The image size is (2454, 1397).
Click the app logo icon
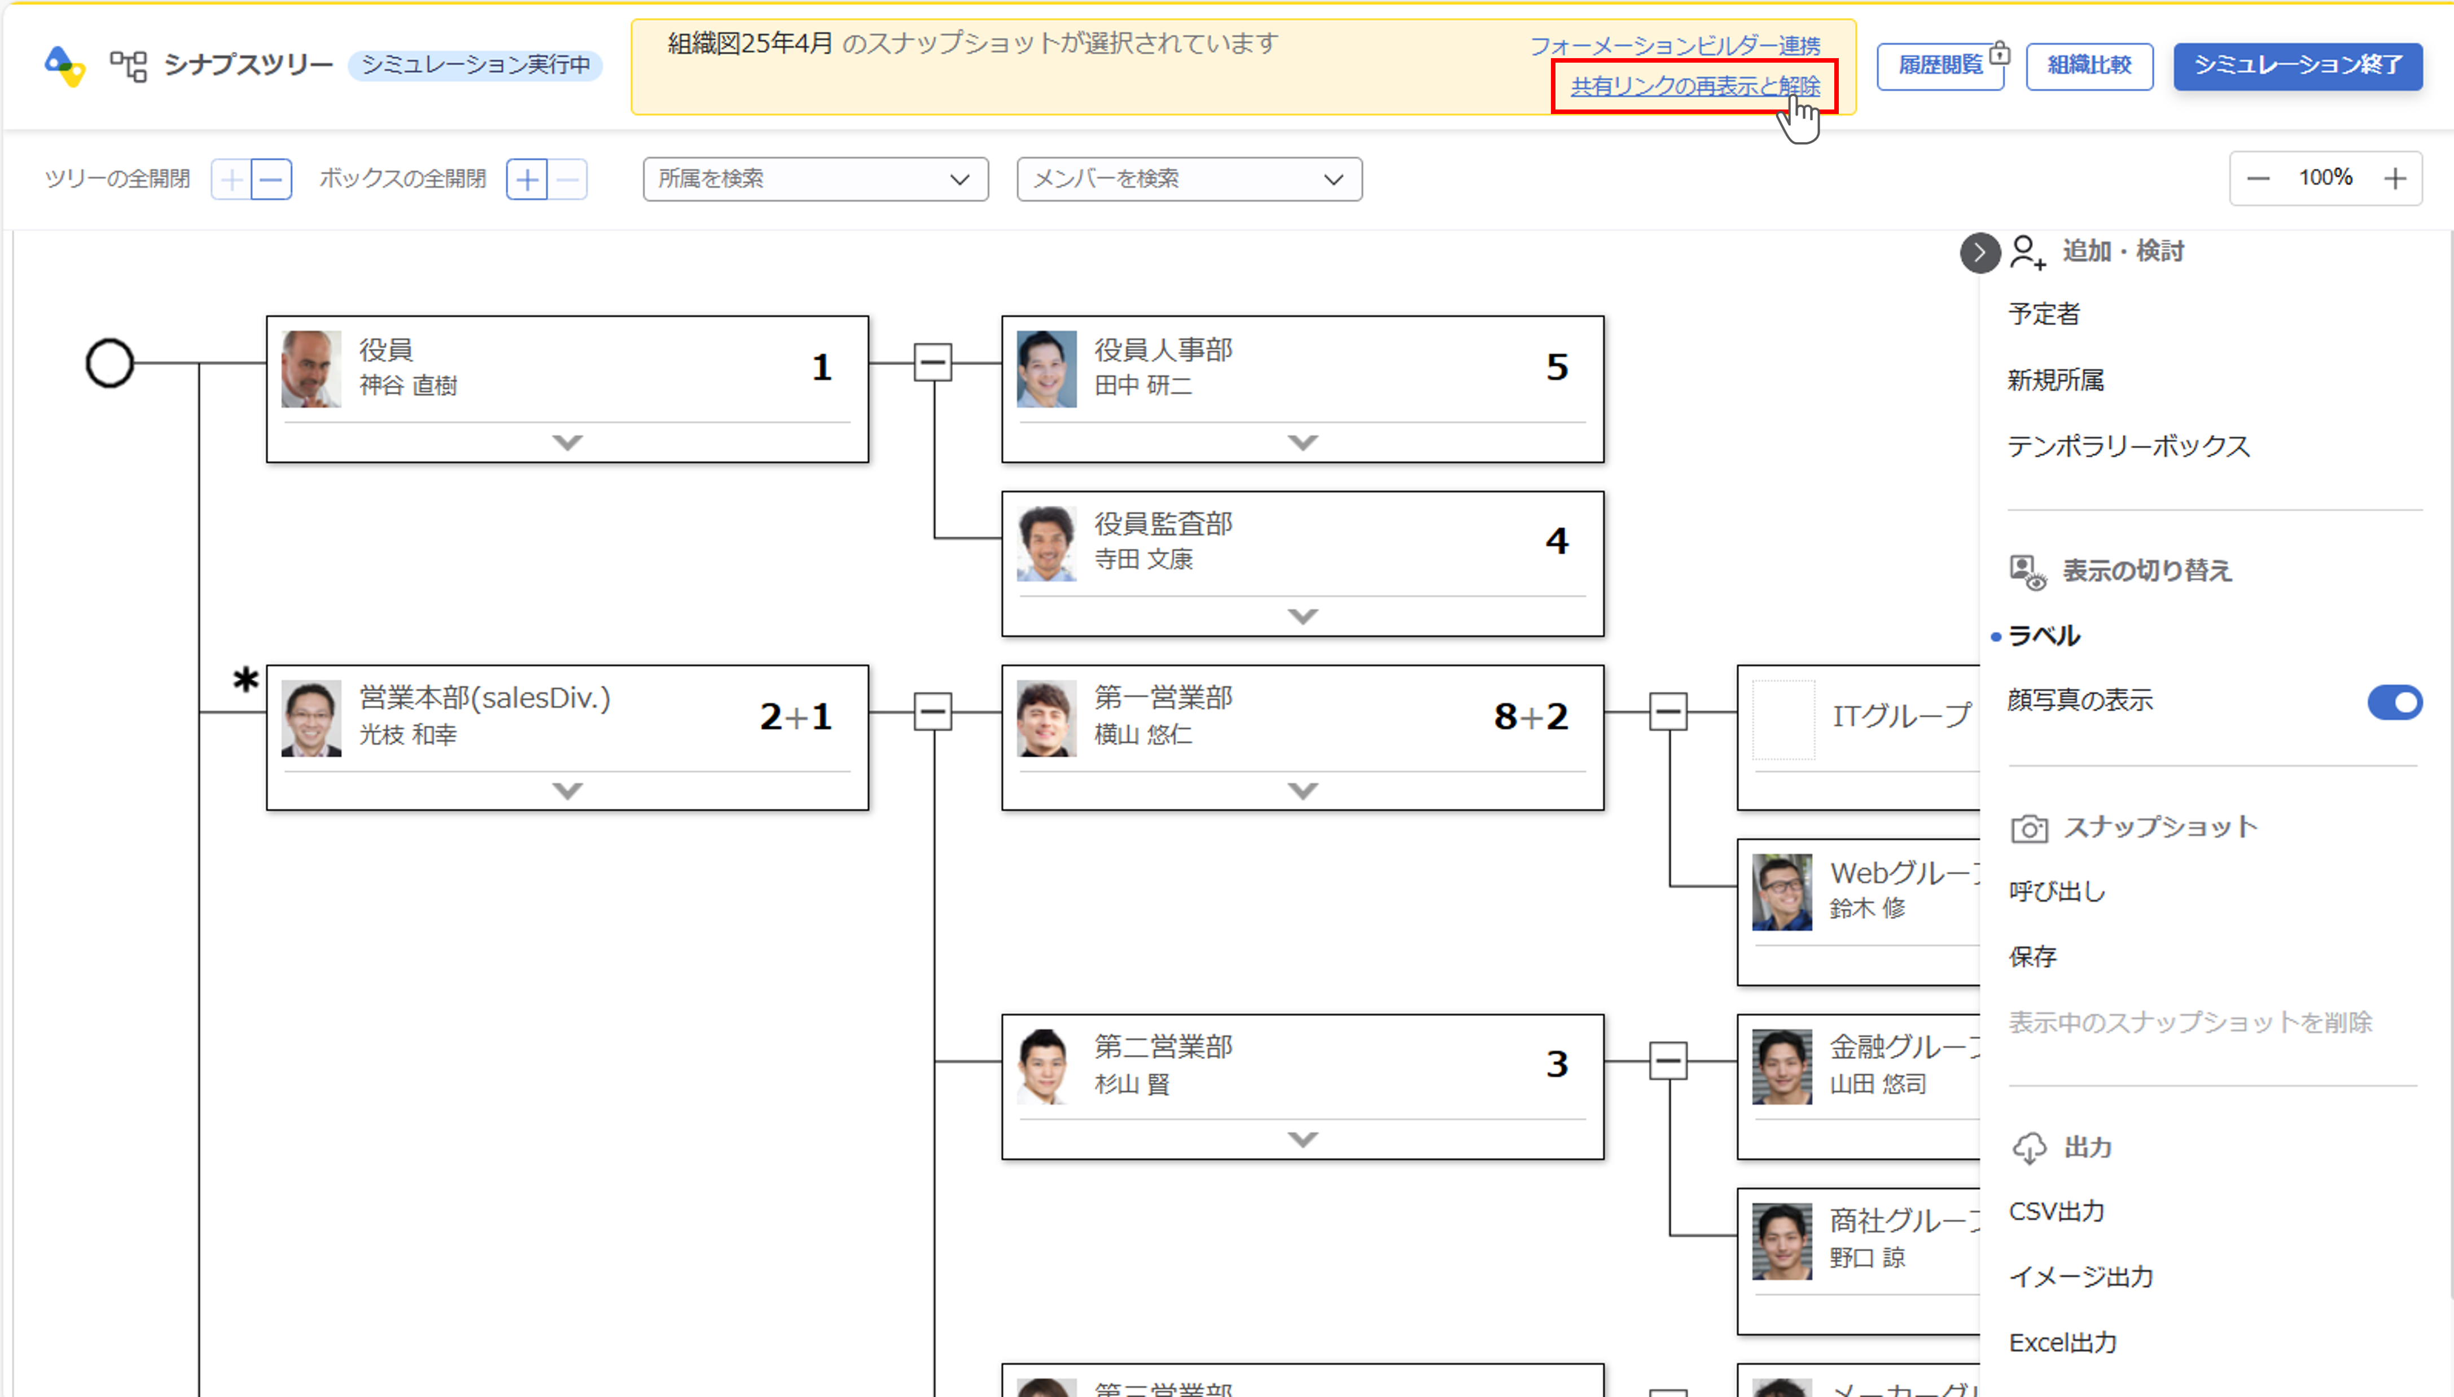[x=65, y=65]
